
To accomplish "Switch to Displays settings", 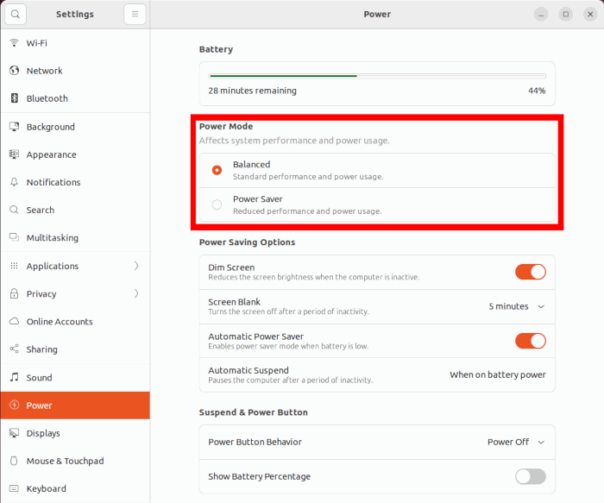I will (75, 433).
